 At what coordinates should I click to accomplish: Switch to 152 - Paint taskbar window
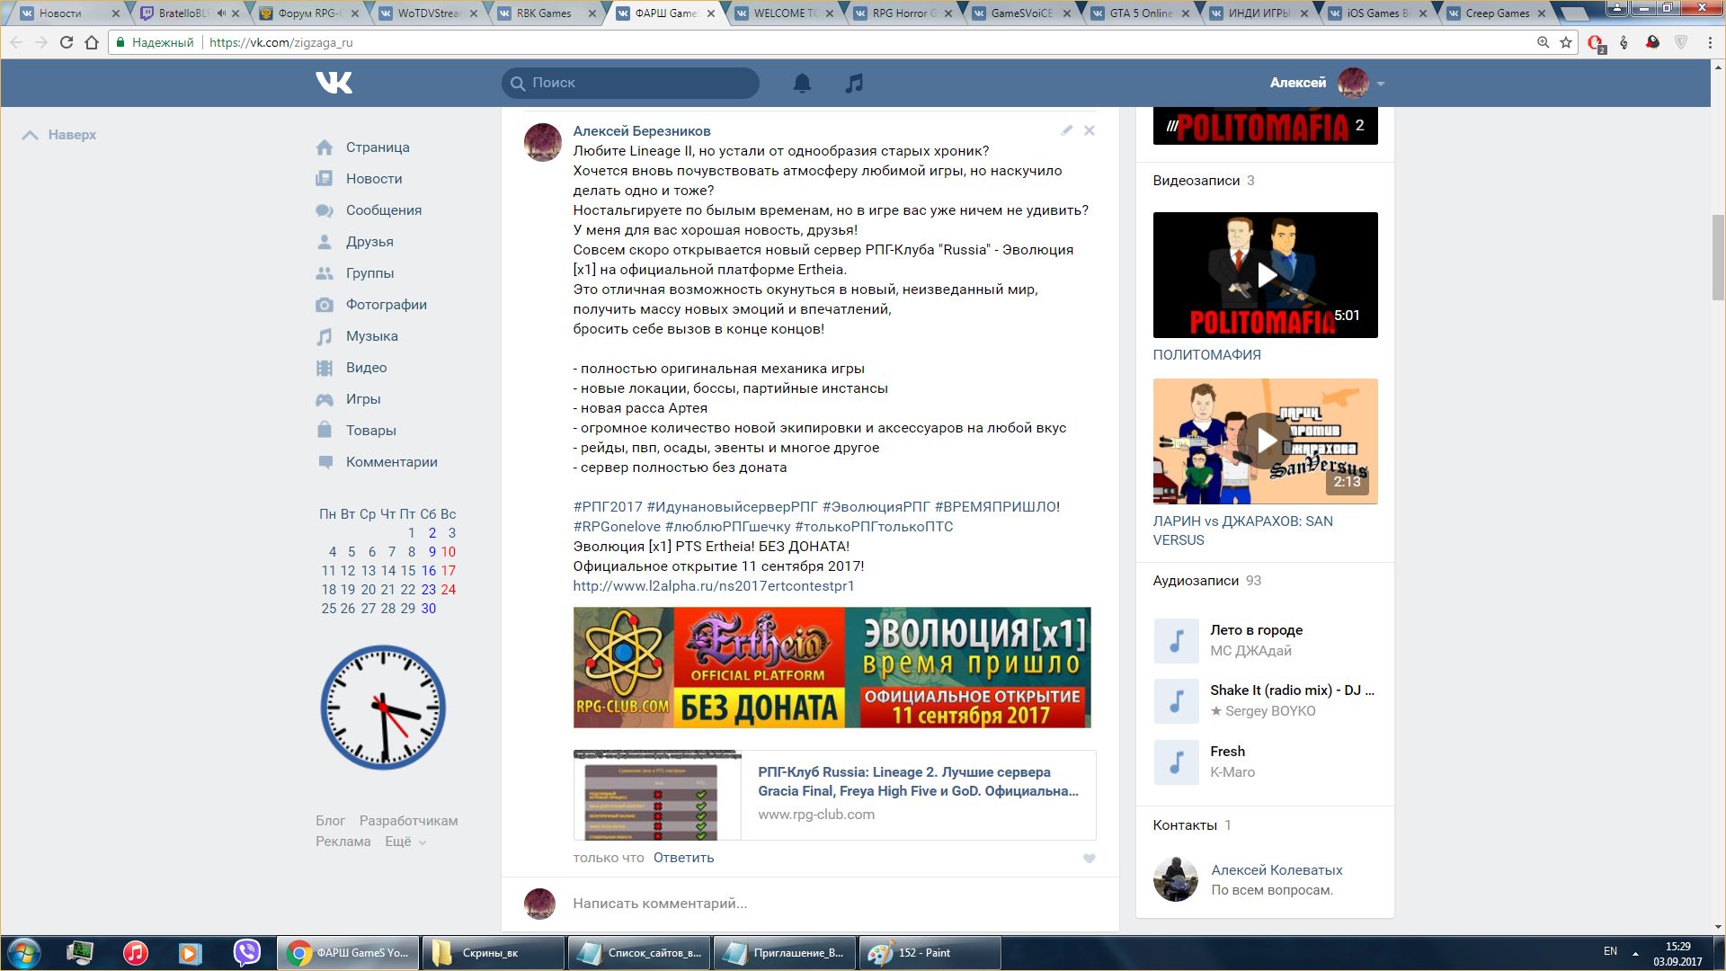pos(930,953)
